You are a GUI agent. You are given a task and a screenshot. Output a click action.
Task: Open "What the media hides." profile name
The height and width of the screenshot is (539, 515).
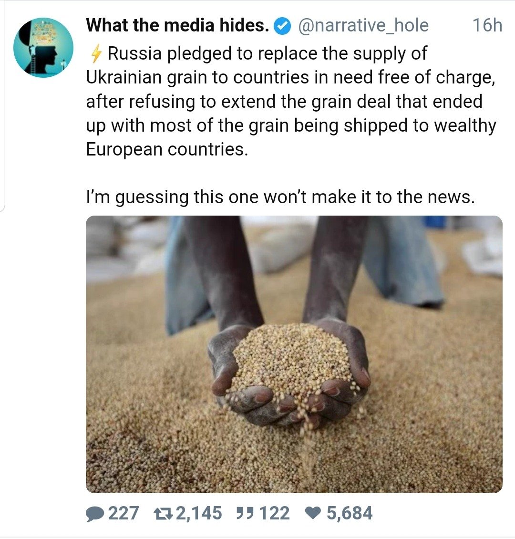click(x=177, y=26)
